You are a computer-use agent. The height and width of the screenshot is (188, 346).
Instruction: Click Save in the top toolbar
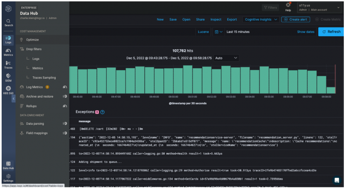173,19
